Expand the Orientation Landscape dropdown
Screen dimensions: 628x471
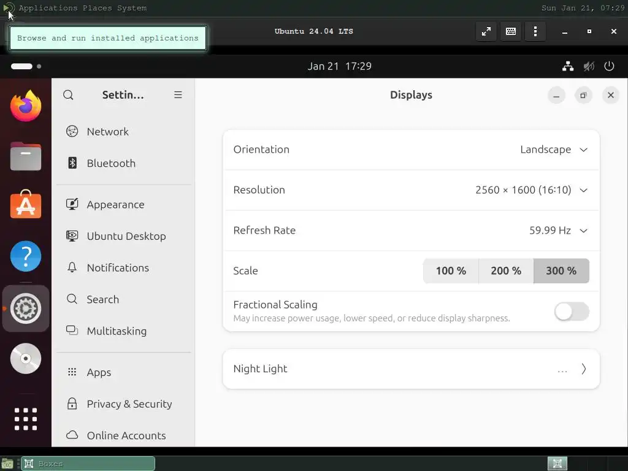click(x=412, y=150)
